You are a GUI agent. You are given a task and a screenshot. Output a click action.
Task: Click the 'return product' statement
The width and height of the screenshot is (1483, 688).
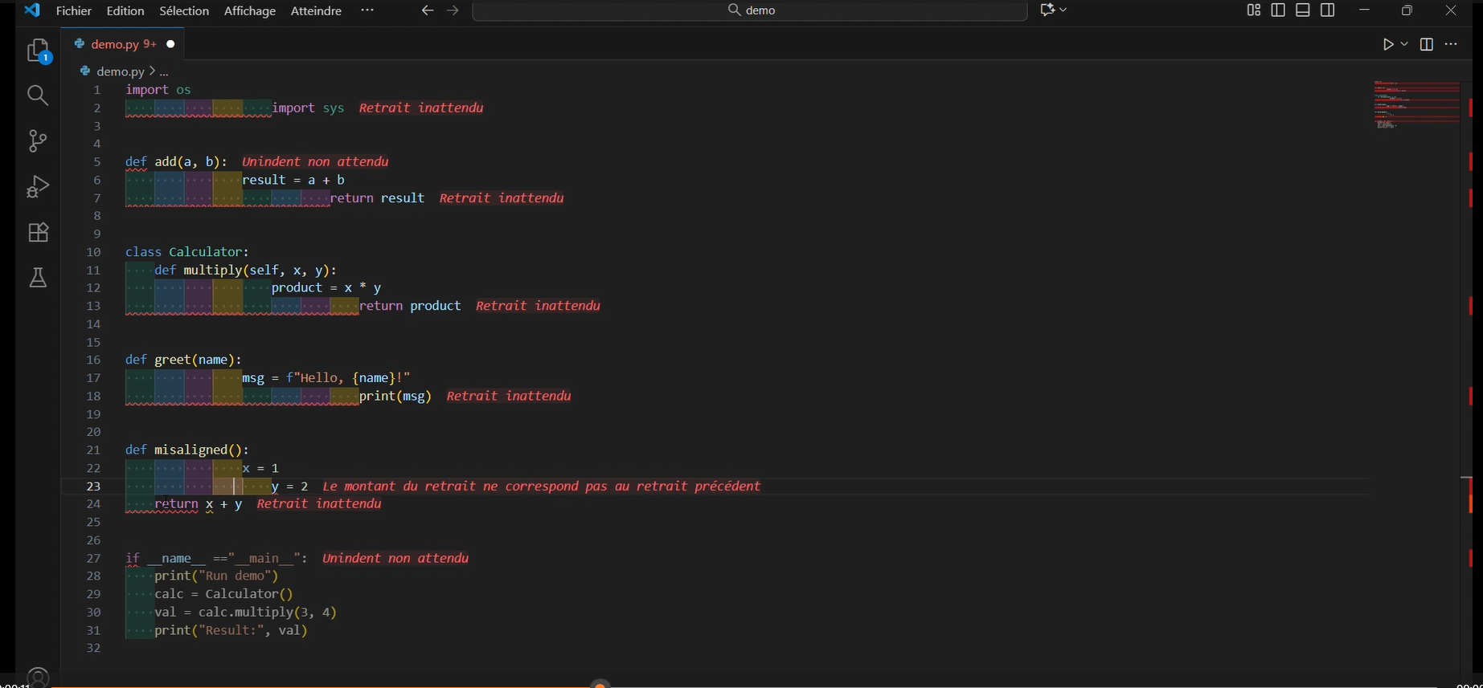410,306
